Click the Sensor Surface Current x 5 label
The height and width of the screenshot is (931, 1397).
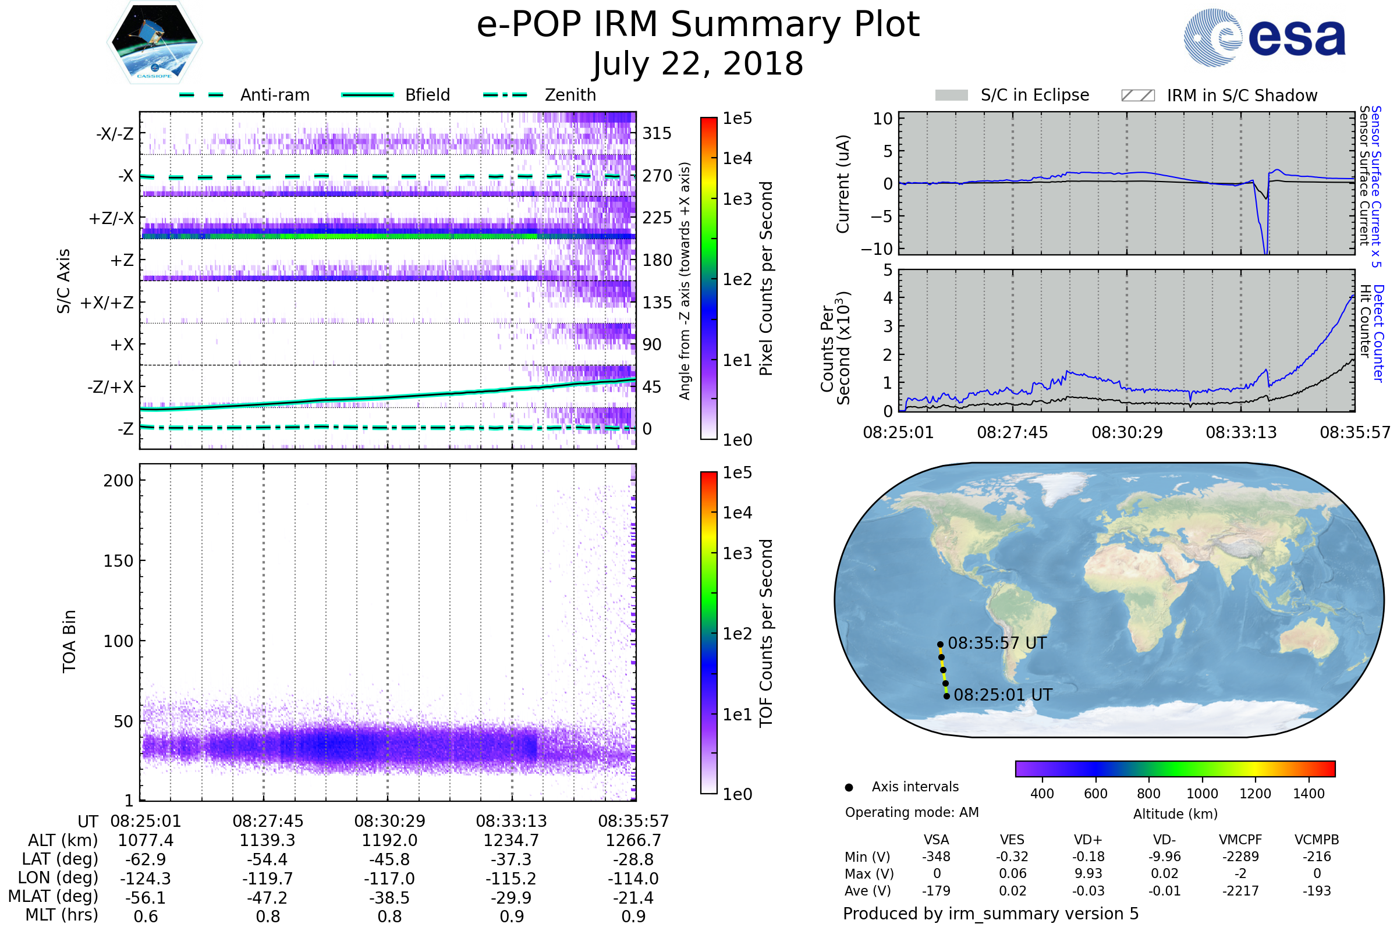(1376, 186)
